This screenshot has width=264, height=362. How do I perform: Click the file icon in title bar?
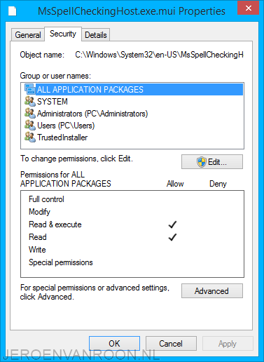click(x=13, y=11)
